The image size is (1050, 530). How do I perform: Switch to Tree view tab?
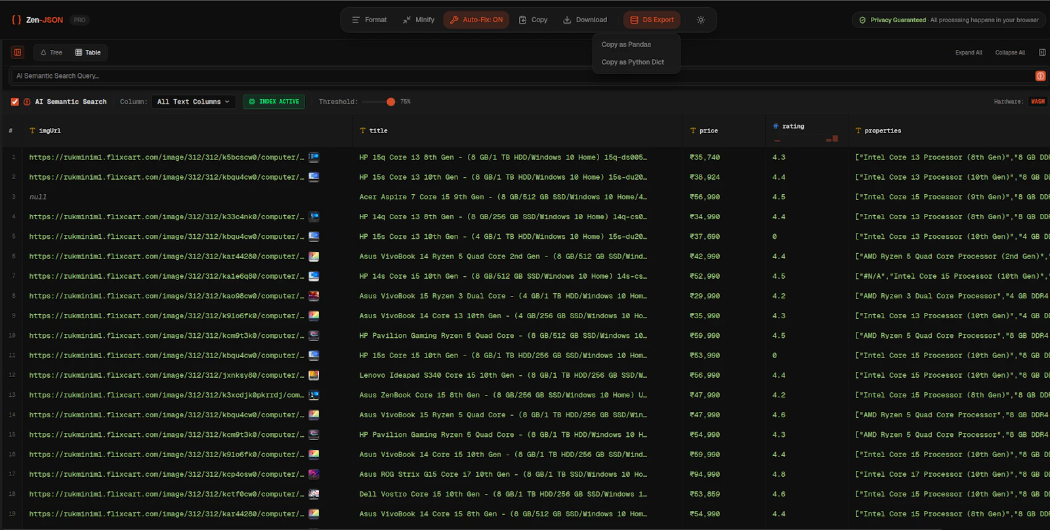51,52
